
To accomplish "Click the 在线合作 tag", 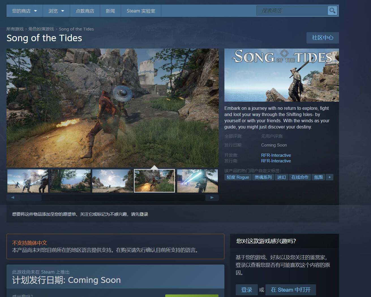I will (x=300, y=177).
